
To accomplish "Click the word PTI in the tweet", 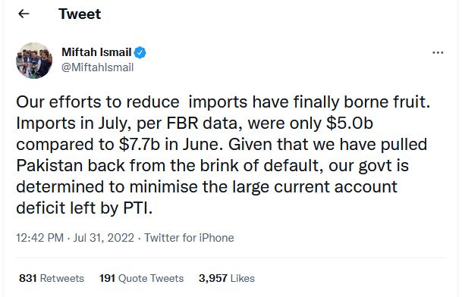I will point(136,208).
